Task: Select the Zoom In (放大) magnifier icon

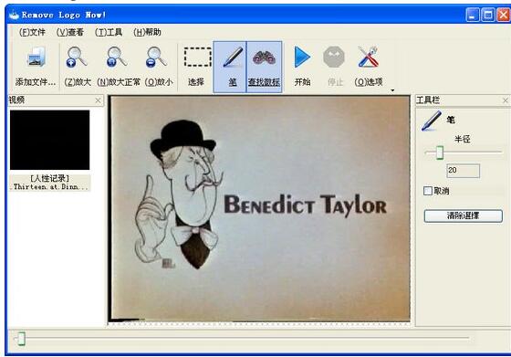Action: point(77,58)
